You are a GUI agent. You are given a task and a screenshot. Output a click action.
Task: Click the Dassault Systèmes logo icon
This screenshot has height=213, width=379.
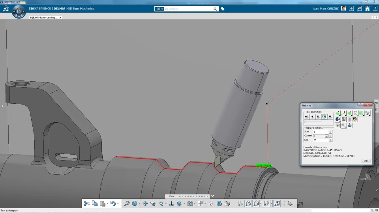(x=6, y=9)
